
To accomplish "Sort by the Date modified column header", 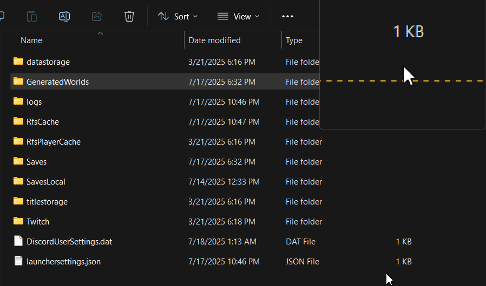I will tap(214, 40).
